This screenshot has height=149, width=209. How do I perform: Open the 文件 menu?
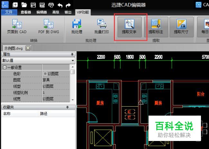pyautogui.click(x=9, y=12)
